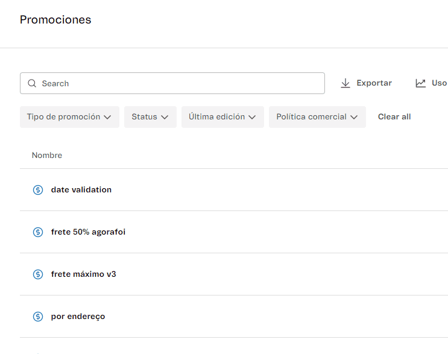Open the Política comercial dropdown

317,117
